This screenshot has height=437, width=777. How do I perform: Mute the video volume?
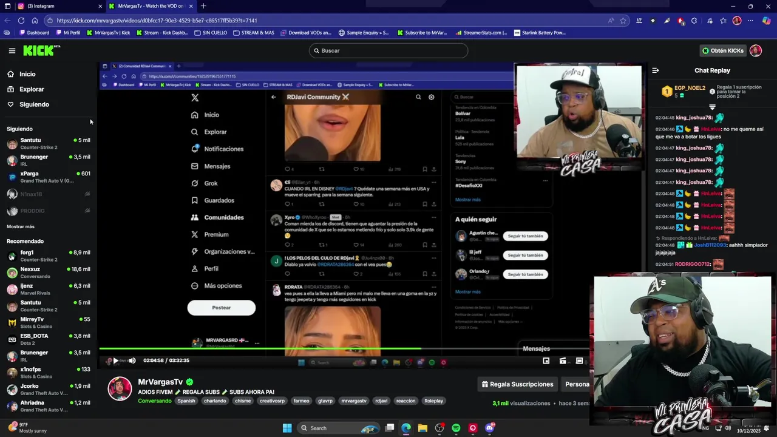point(132,361)
